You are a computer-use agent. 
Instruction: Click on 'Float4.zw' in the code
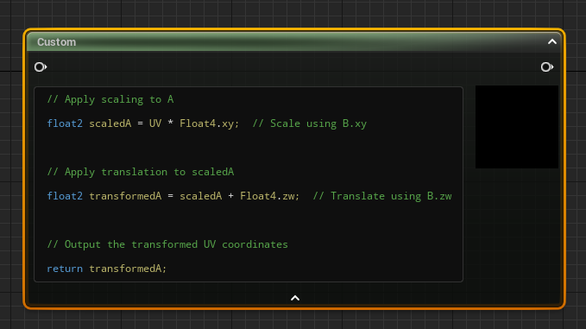click(x=268, y=196)
